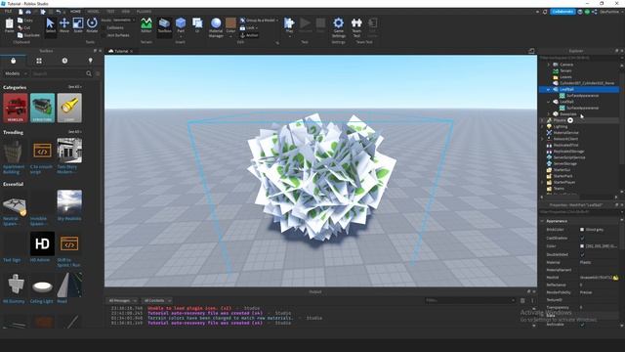Image resolution: width=625 pixels, height=352 pixels.
Task: Click the Output filter input field
Action: 471,300
